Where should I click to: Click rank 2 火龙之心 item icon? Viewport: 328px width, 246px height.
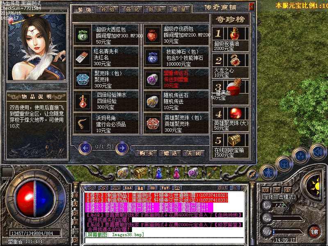(235, 60)
